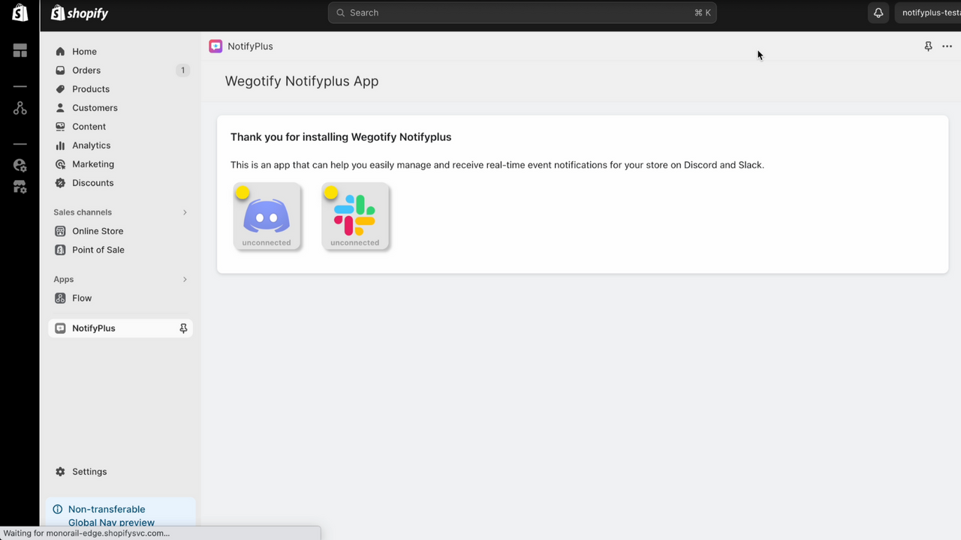Click "Thank you for installing Wegotify Notifyplus" heading
961x540 pixels.
coord(341,137)
